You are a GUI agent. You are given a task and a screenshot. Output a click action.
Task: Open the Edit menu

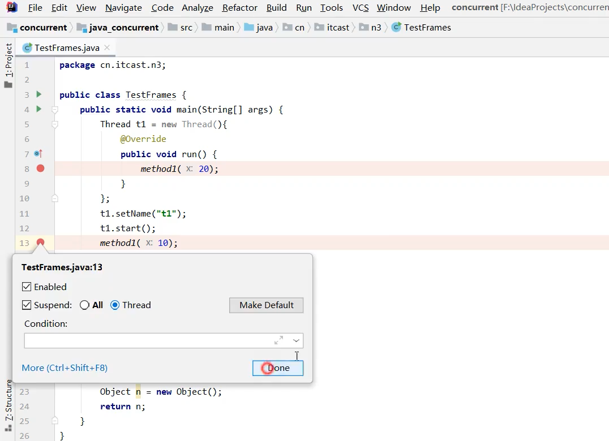tap(59, 7)
